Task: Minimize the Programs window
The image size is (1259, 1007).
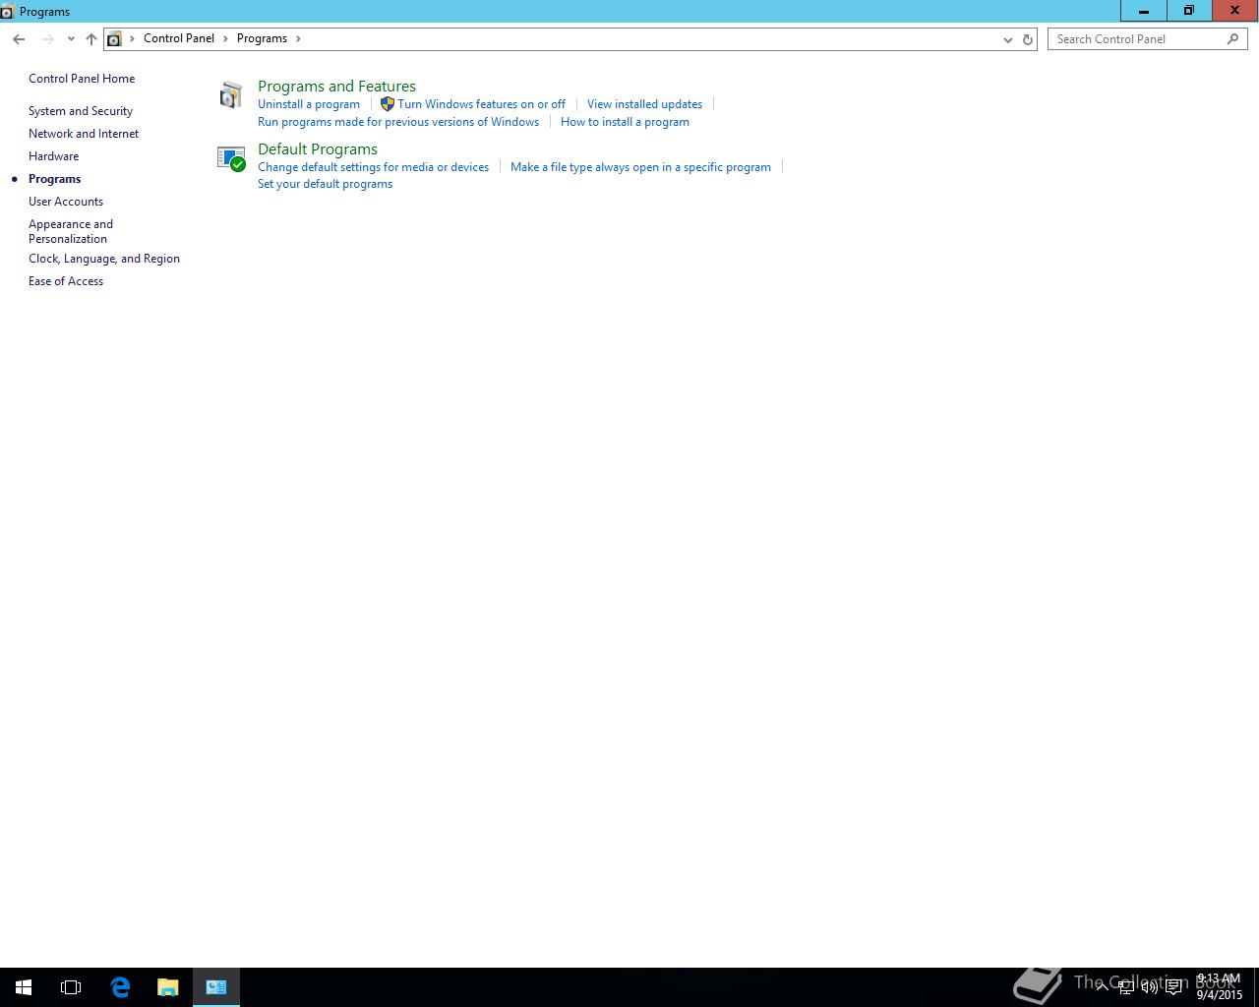Action: click(x=1144, y=11)
